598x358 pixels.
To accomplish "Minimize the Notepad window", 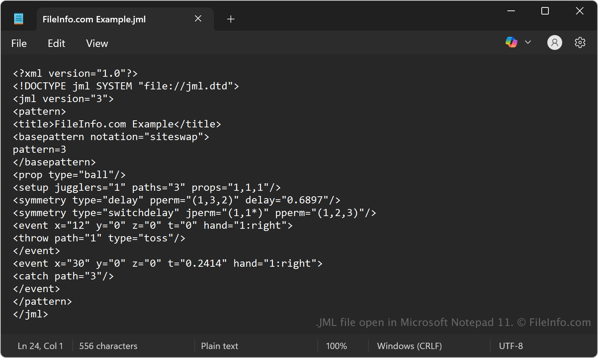I will coord(511,11).
